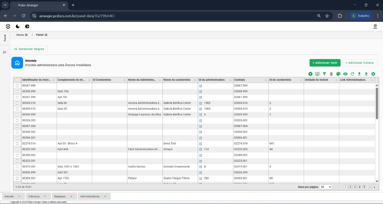Select the checkbox for row 00009.016

17,103
